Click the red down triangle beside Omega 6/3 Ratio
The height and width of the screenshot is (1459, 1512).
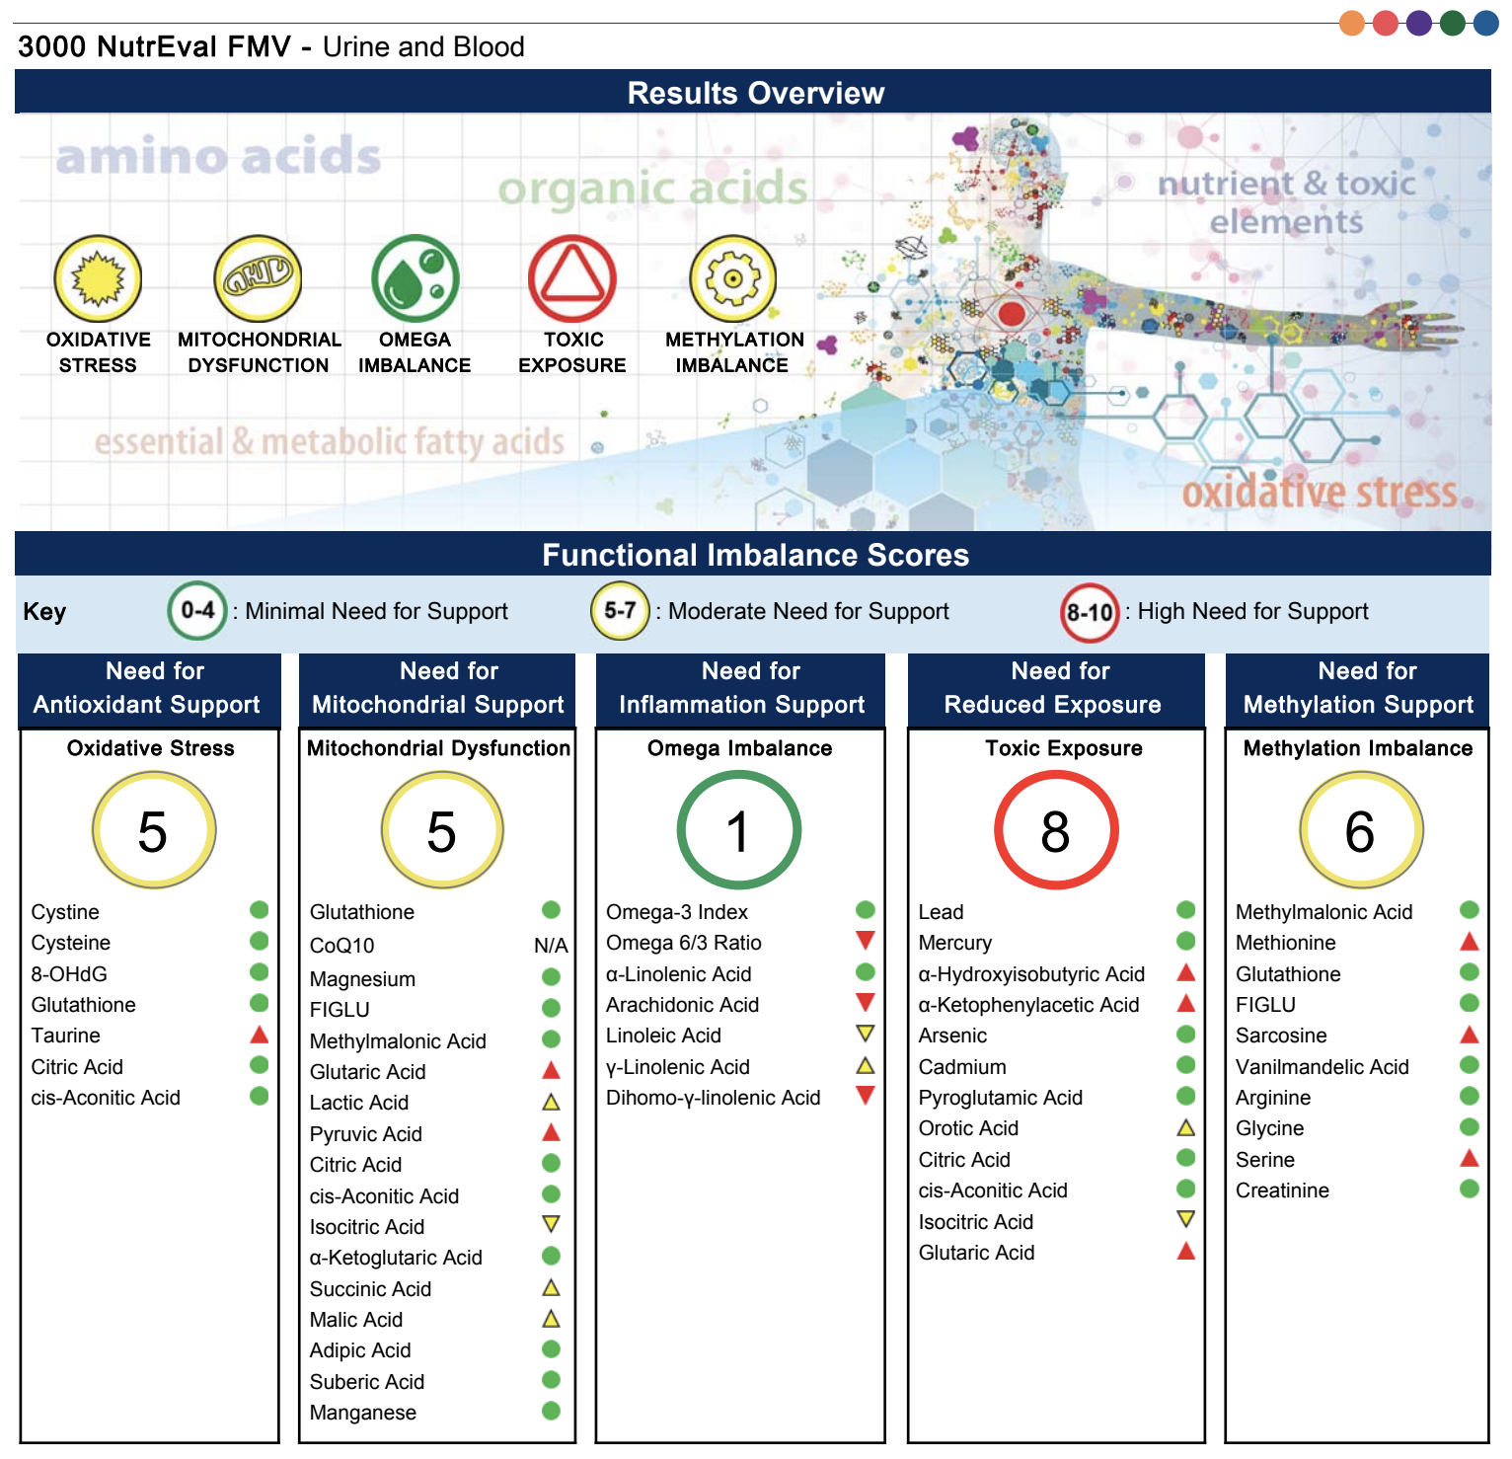pos(866,940)
